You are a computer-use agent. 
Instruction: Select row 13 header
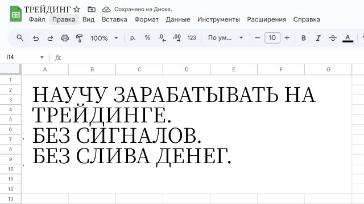(10, 199)
